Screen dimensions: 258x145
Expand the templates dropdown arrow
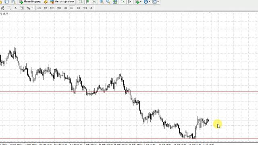[x=158, y=2]
